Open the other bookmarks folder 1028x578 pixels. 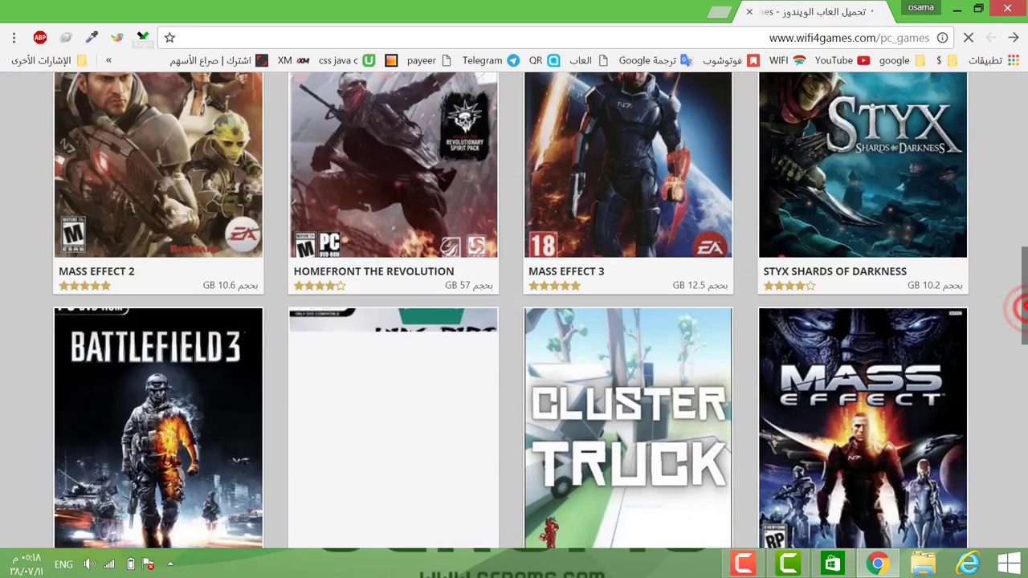49,60
